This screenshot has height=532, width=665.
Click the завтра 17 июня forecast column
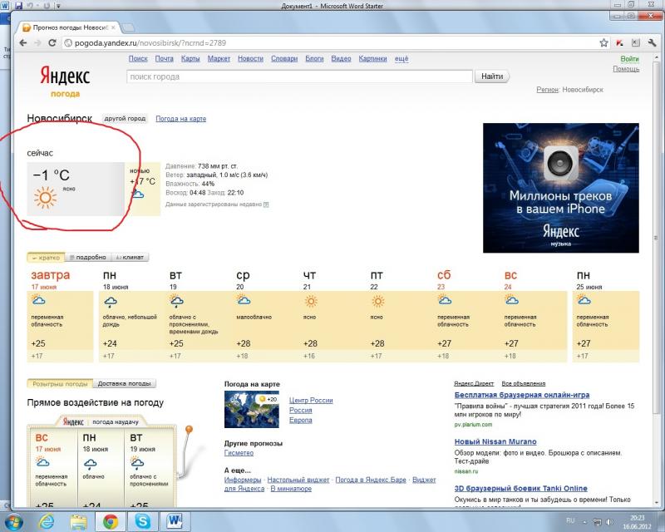(x=60, y=315)
